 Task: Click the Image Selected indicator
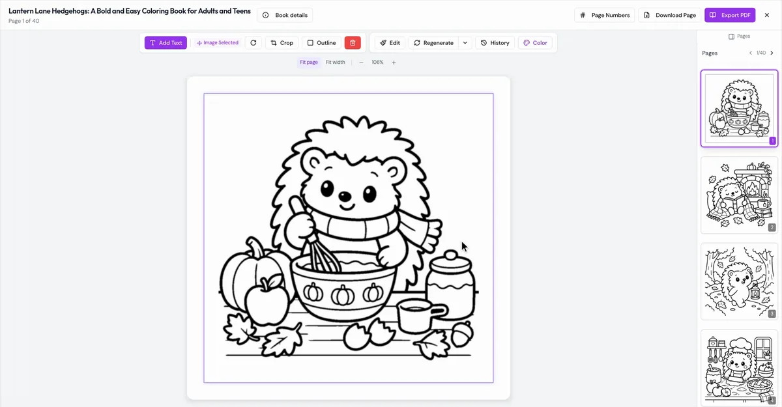click(218, 43)
